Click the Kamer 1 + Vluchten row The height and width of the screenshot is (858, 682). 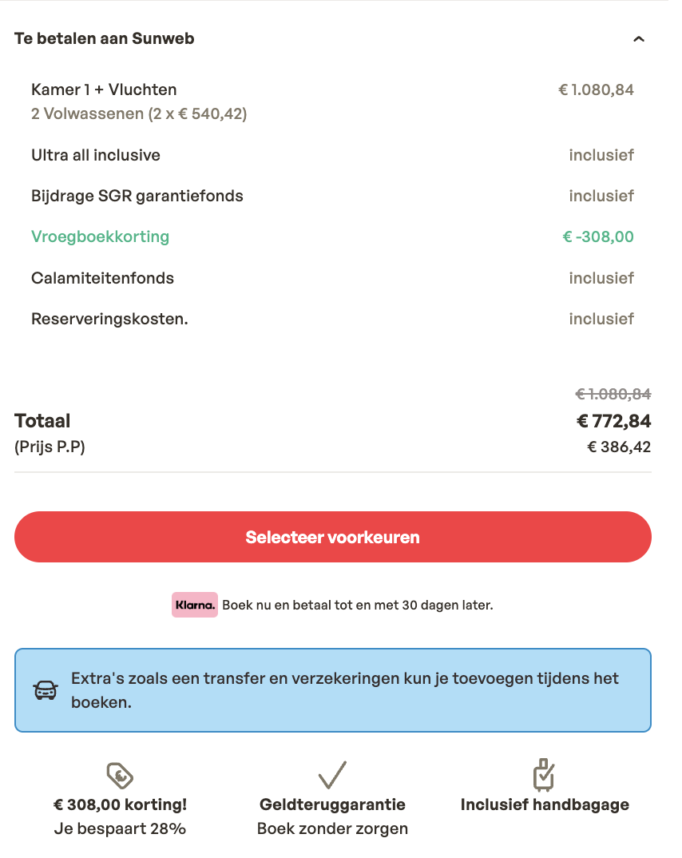coord(104,89)
